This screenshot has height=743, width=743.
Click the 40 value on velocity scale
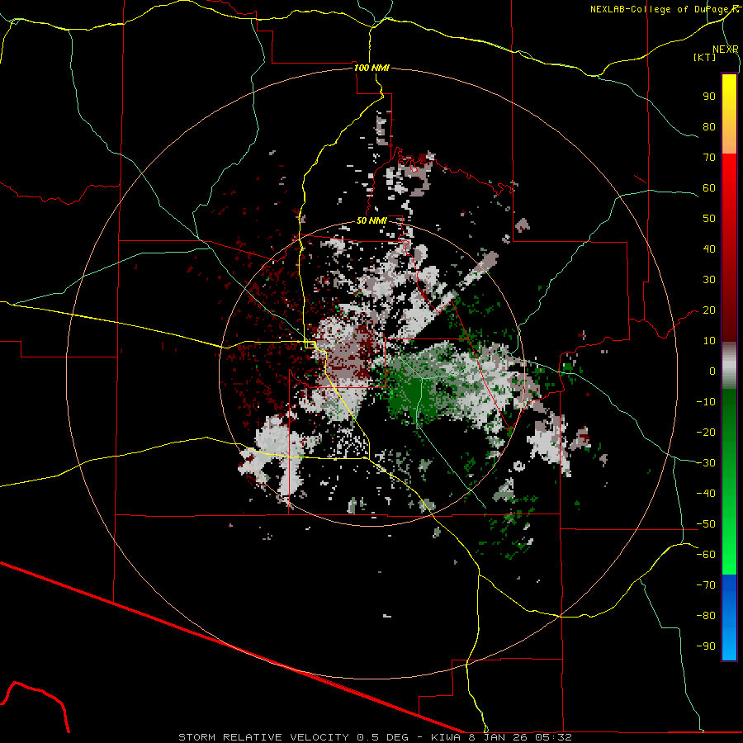[709, 248]
